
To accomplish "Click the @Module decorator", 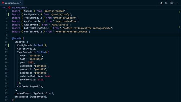I will coord(16,39).
